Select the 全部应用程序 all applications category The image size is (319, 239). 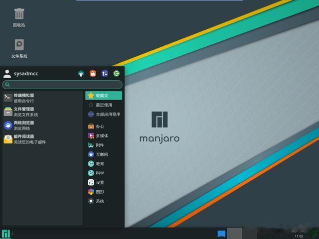point(104,114)
